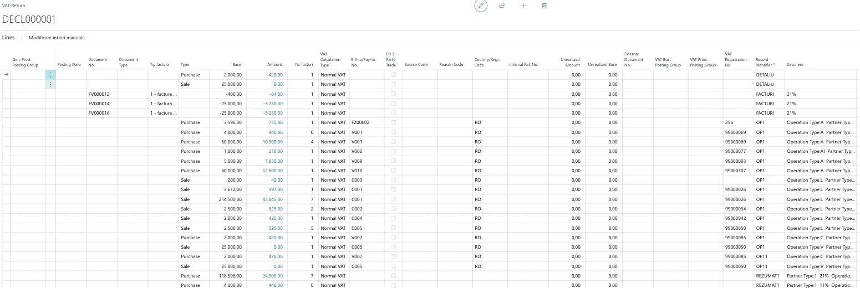Open the Amount column header menu
The image size is (860, 288).
point(275,65)
